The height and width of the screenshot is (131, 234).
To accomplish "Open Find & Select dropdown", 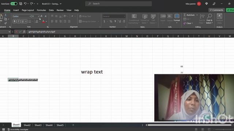I will coord(210,19).
